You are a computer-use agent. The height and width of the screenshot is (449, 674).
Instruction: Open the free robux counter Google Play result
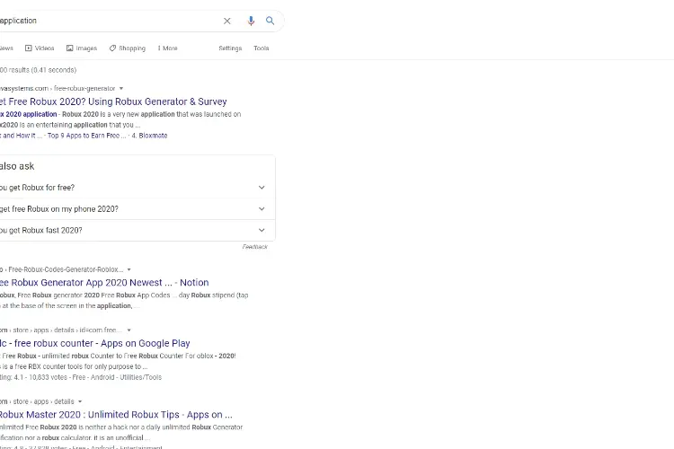pos(95,343)
